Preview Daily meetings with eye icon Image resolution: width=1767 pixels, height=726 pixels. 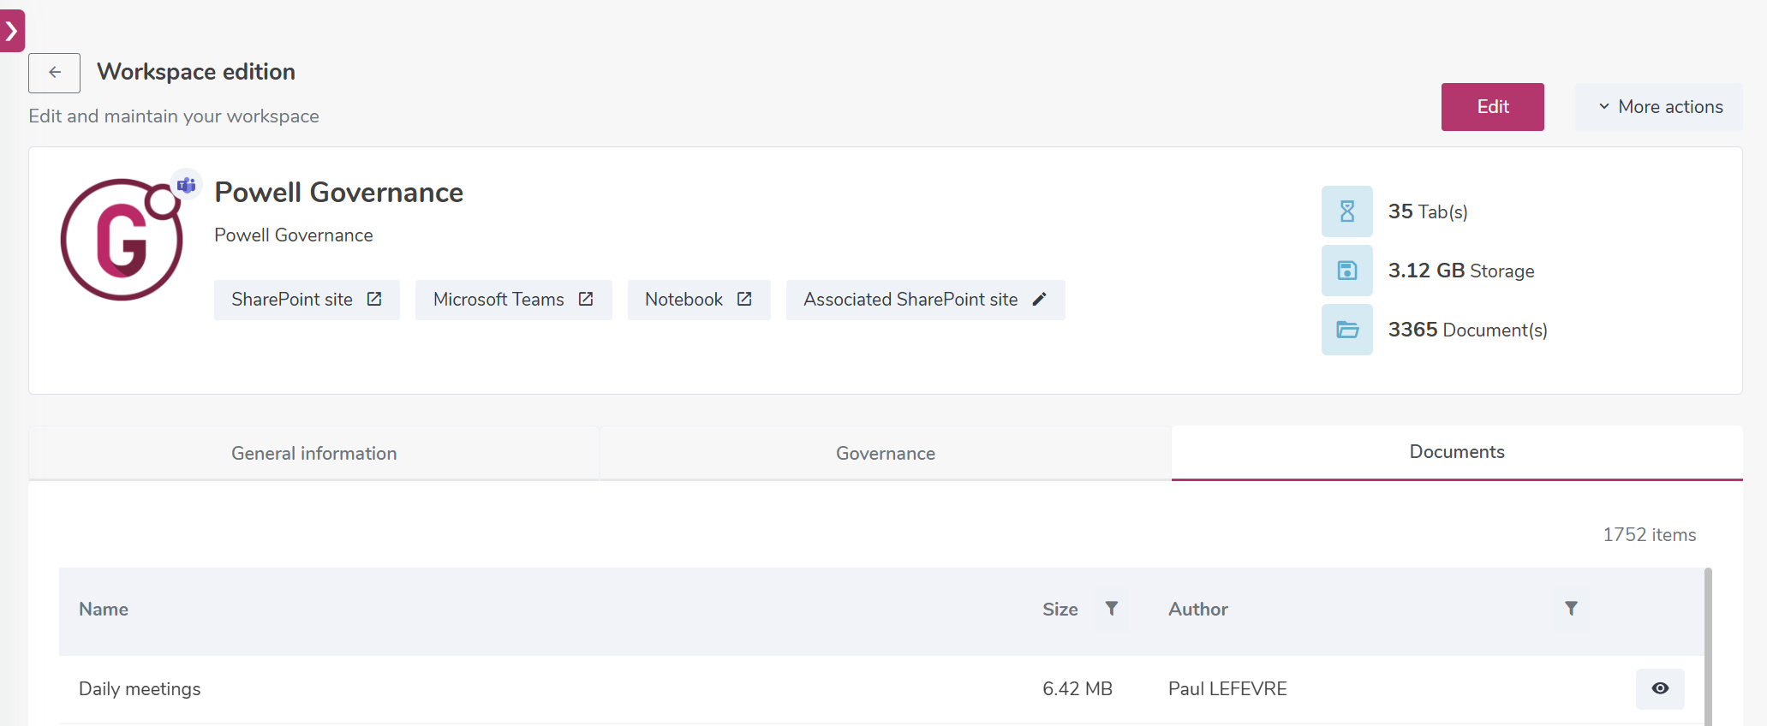1660,689
